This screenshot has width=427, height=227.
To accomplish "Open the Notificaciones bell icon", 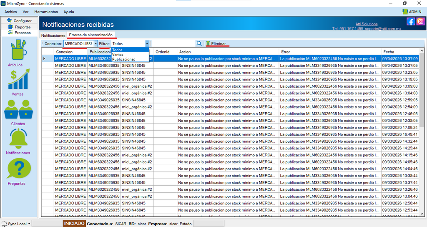I will coord(18,139).
